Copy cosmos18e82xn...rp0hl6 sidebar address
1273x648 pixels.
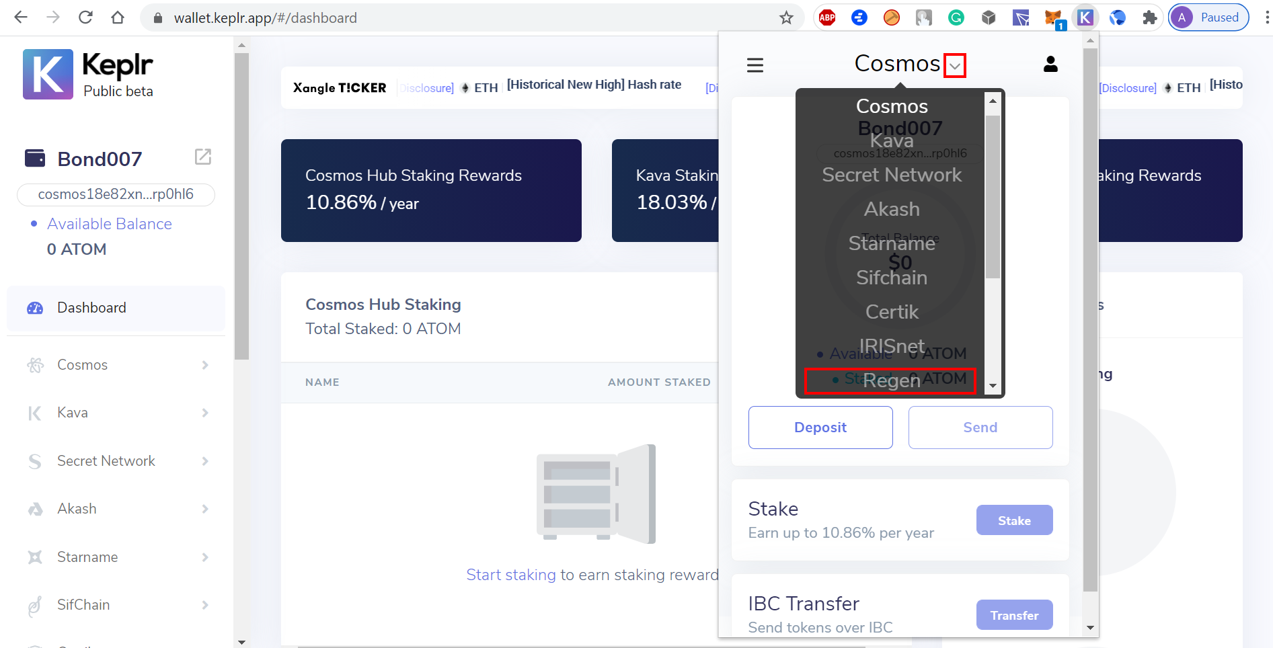116,194
